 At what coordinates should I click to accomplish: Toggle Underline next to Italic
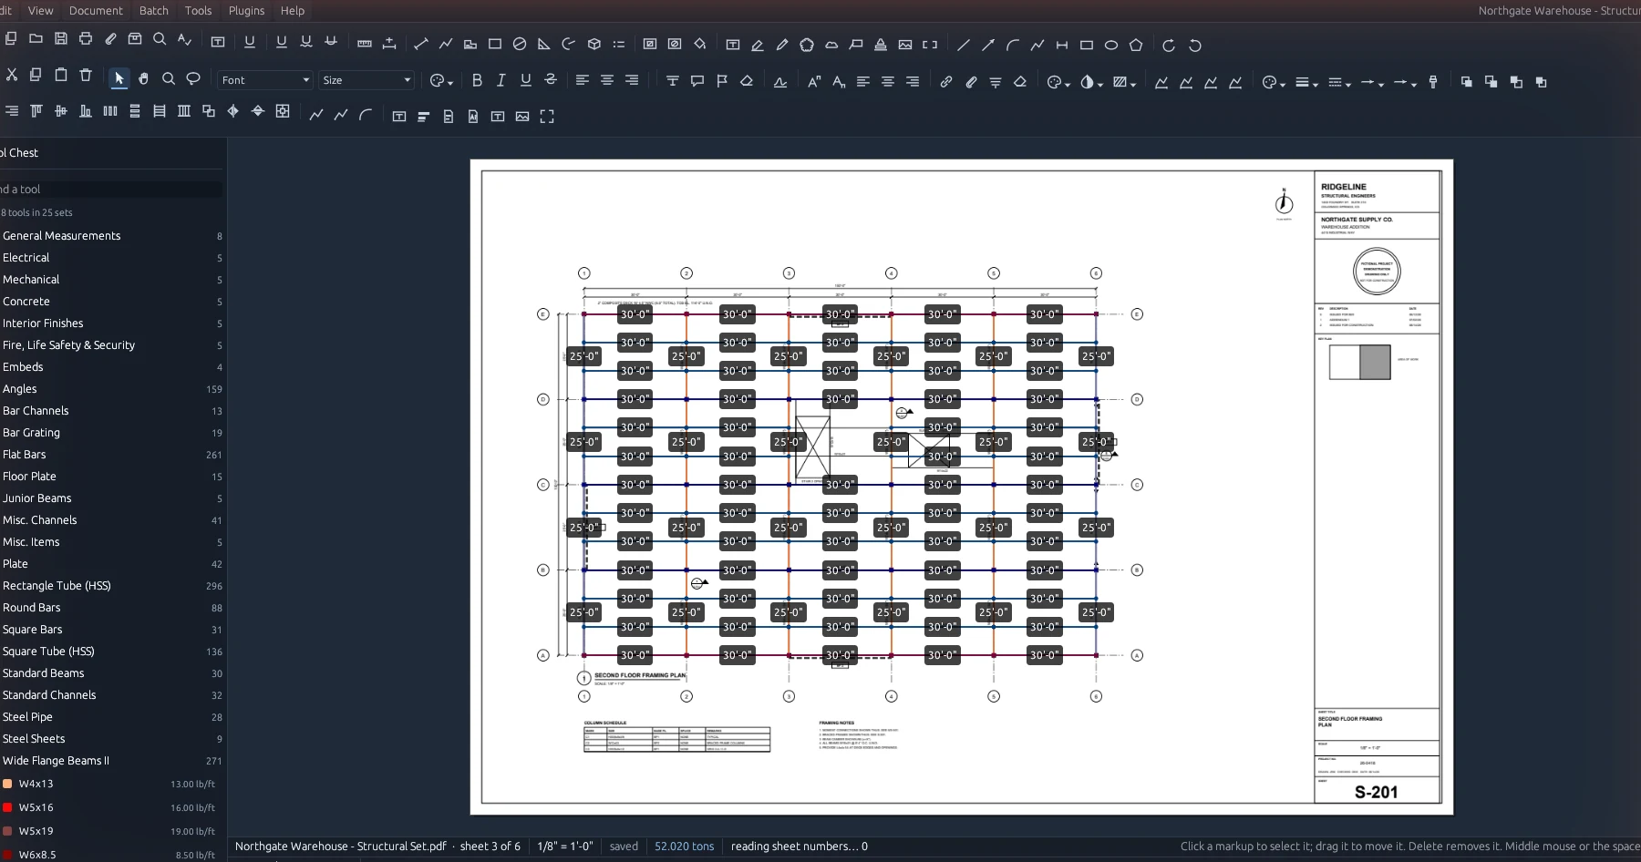point(526,80)
